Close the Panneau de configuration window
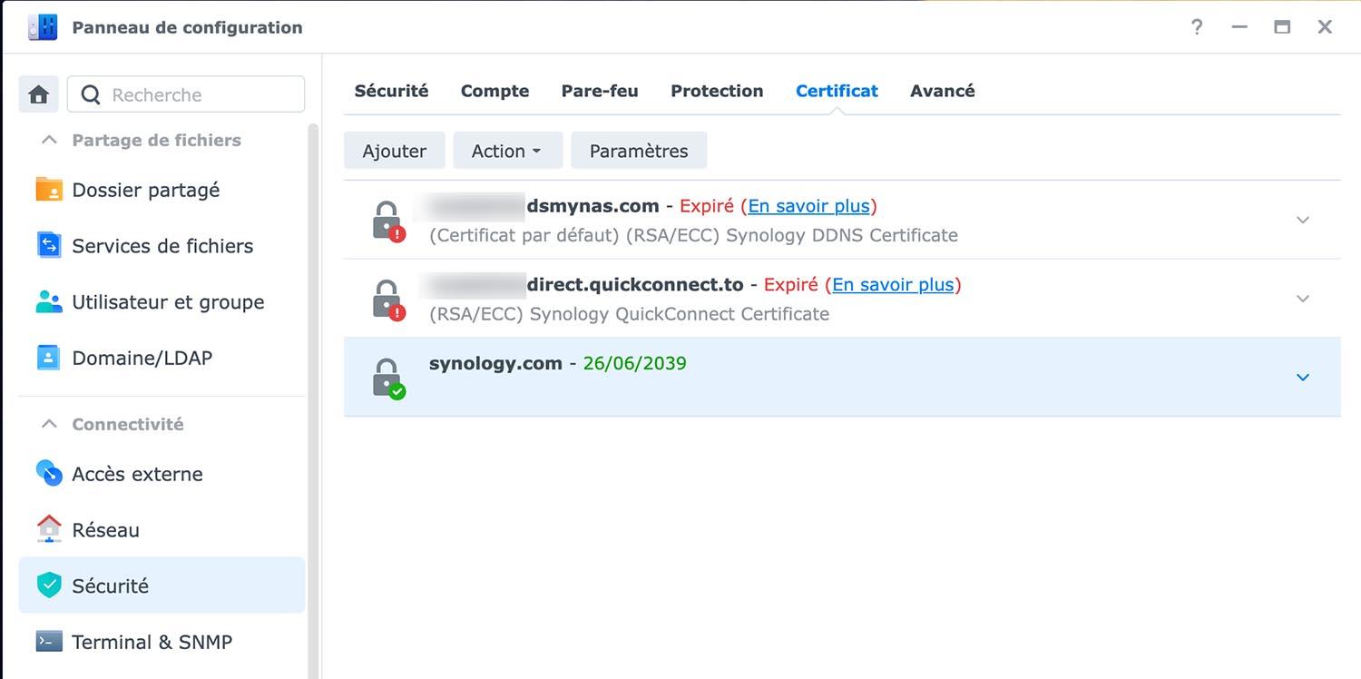 tap(1325, 27)
